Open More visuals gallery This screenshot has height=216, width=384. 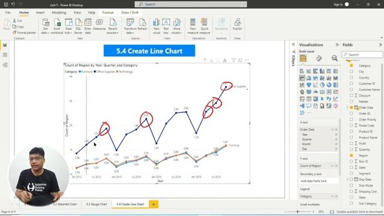[x=176, y=26]
